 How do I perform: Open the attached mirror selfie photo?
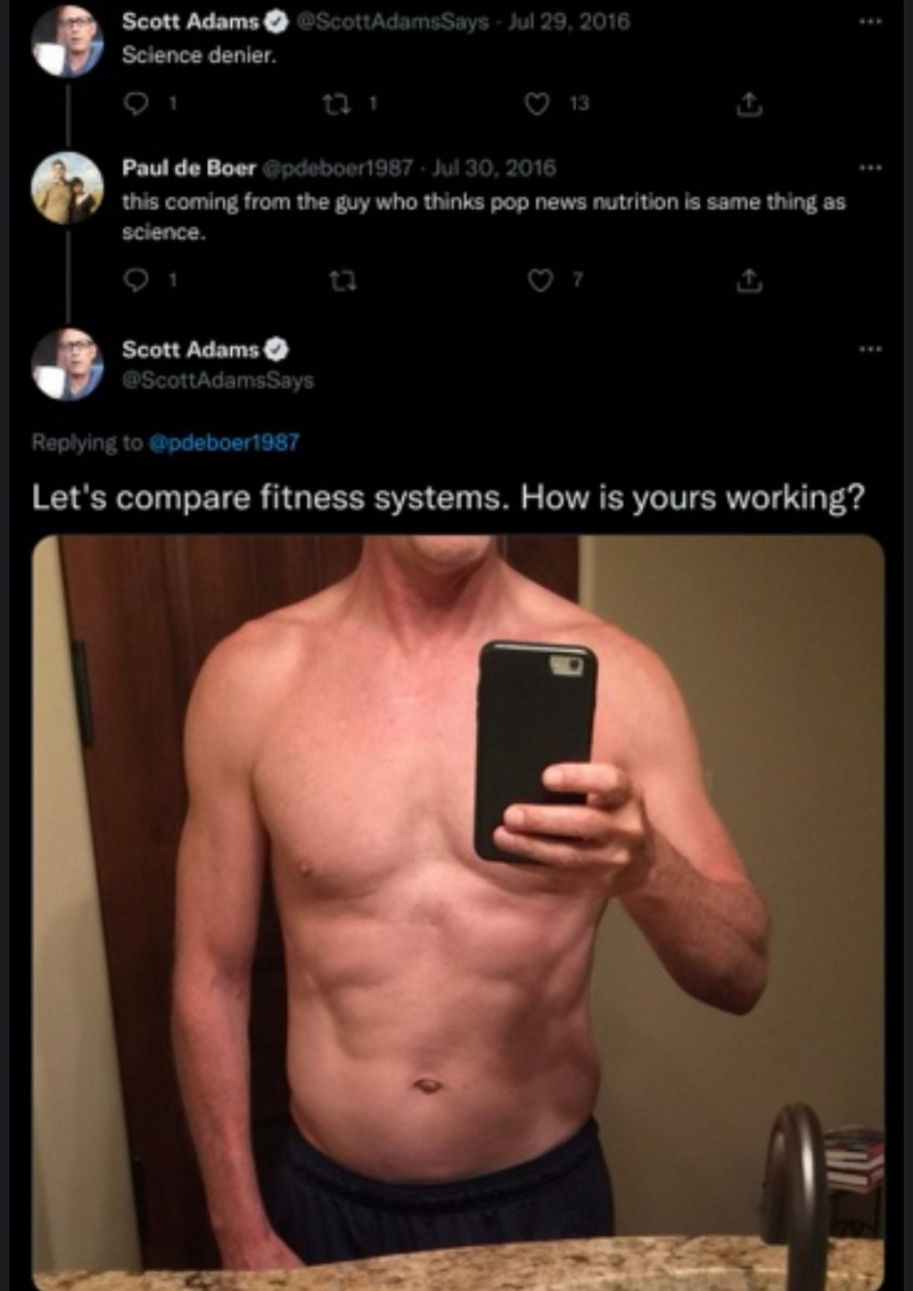(x=458, y=913)
